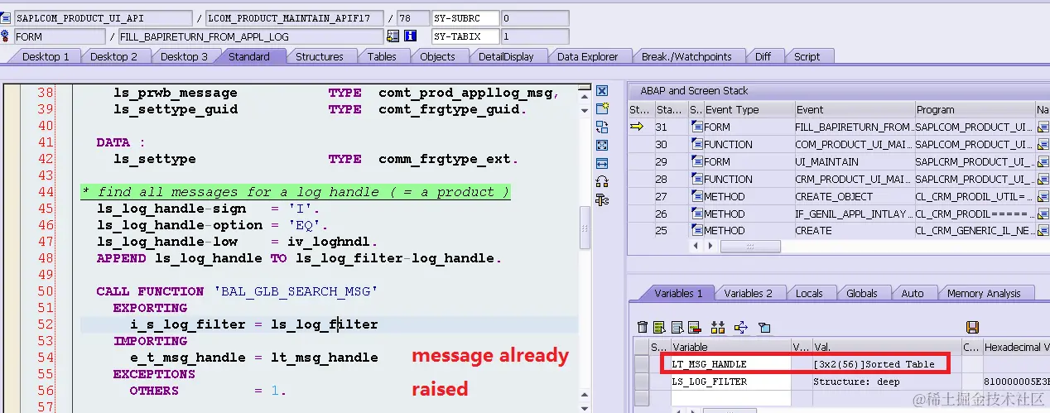This screenshot has height=413, width=1050.
Task: Close the source code tool with the X icon
Action: (x=602, y=91)
